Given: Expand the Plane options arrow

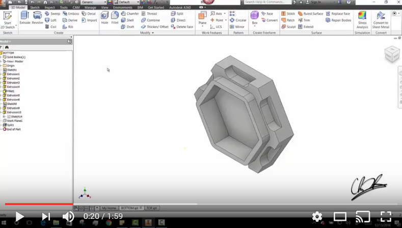Looking at the screenshot, I should click(202, 26).
